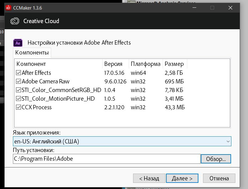This screenshot has height=189, width=248.
Task: Click size 695 МБ cell
Action: click(174, 82)
